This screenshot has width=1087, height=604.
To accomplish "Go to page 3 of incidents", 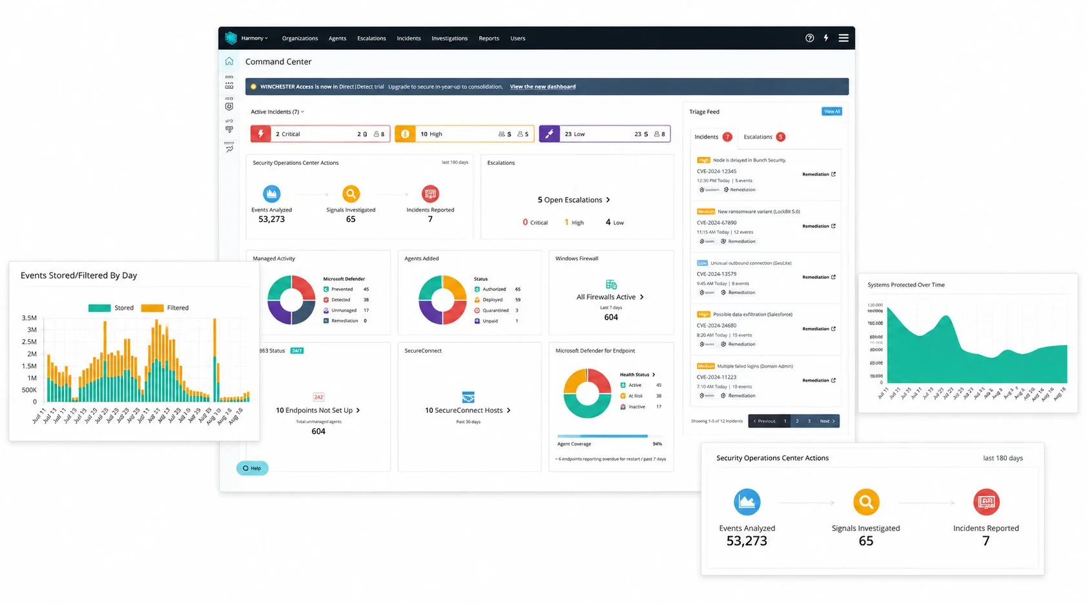I will (x=809, y=421).
